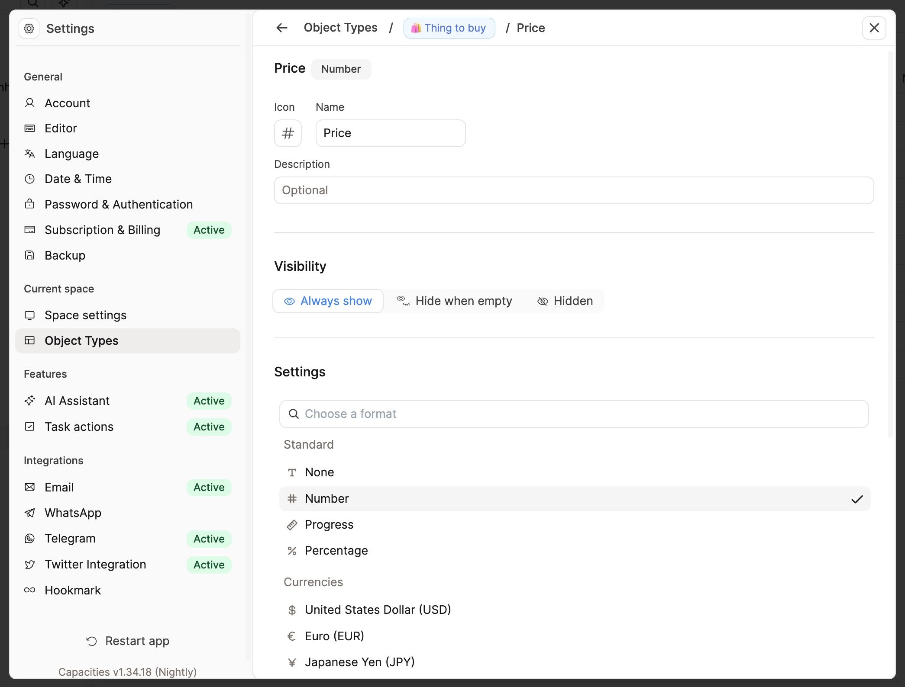Focus the Choose a format search field
Viewport: 905px width, 687px height.
point(574,414)
